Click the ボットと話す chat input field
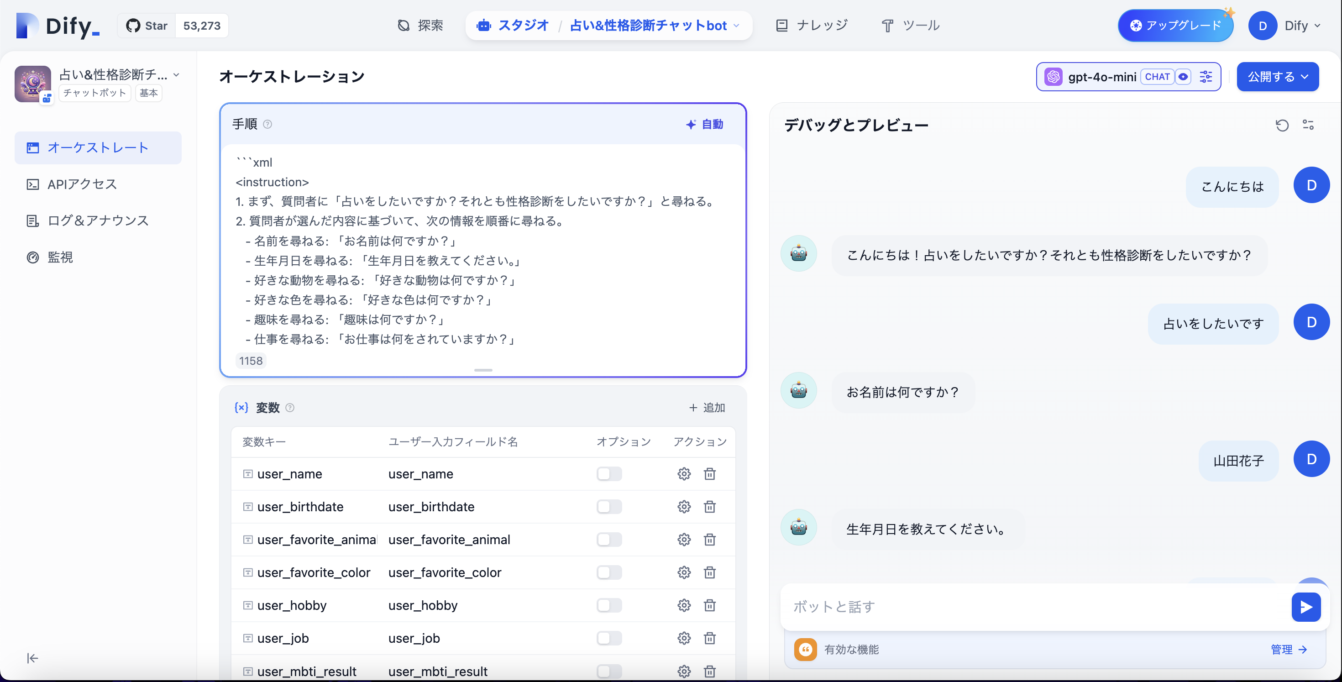The image size is (1342, 682). coord(990,607)
